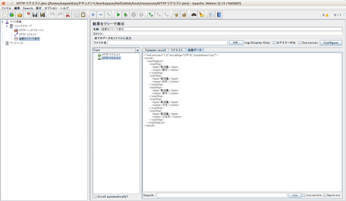Open search with binoculars icon
Image resolution: width=346 pixels, height=201 pixels.
[x=194, y=15]
